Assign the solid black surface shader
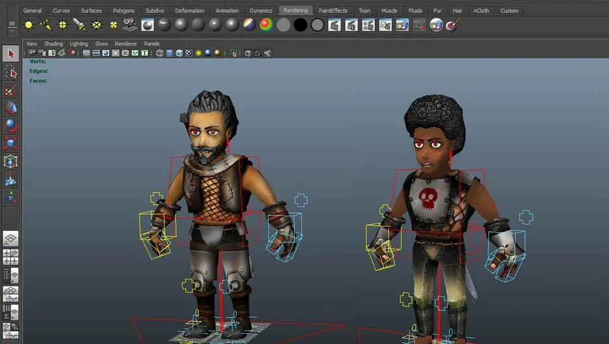The image size is (609, 344). tap(300, 25)
